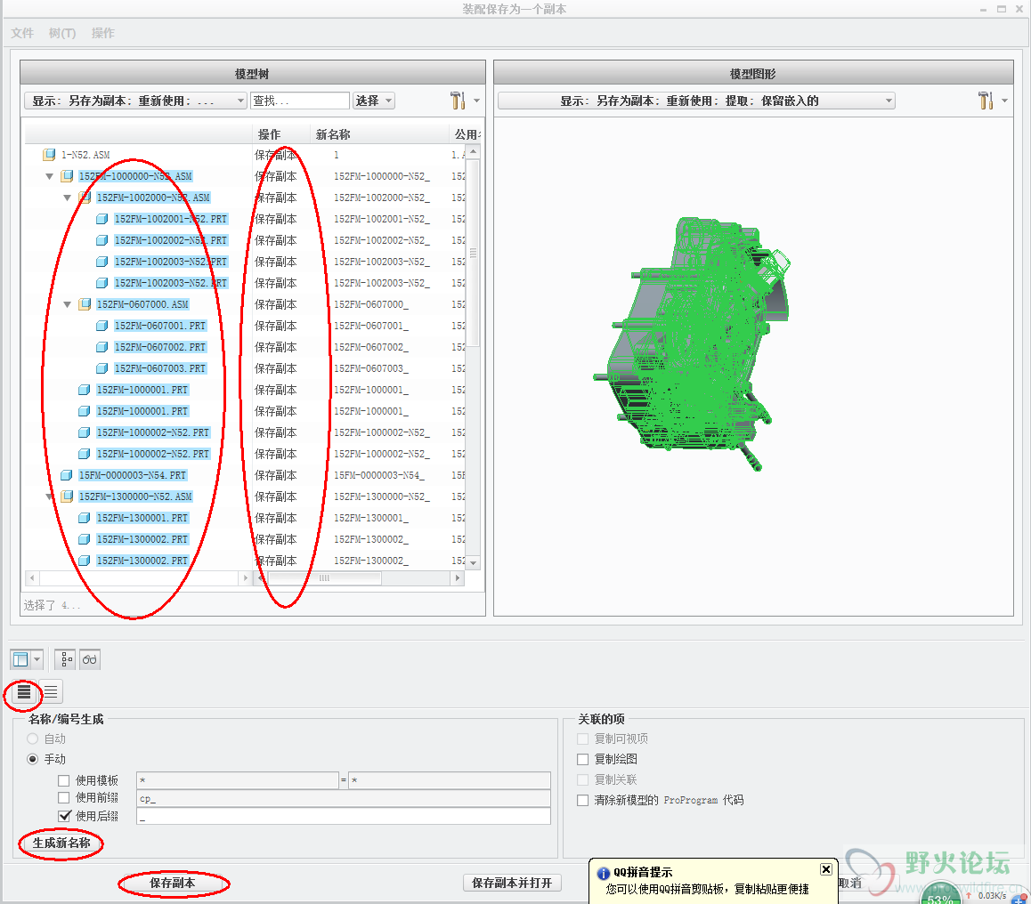Click the model tree scroll-down arrow
This screenshot has width=1031, height=904.
tap(474, 563)
